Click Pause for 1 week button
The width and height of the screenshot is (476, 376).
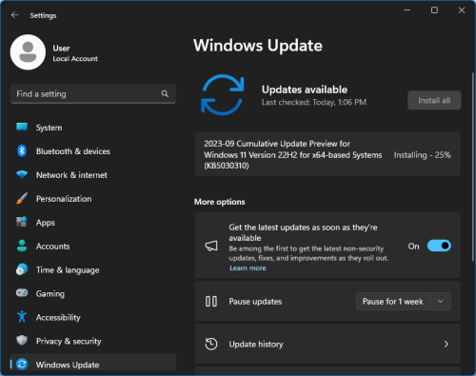click(x=393, y=302)
